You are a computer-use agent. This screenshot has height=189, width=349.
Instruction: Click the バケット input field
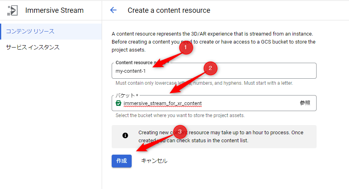(214, 103)
